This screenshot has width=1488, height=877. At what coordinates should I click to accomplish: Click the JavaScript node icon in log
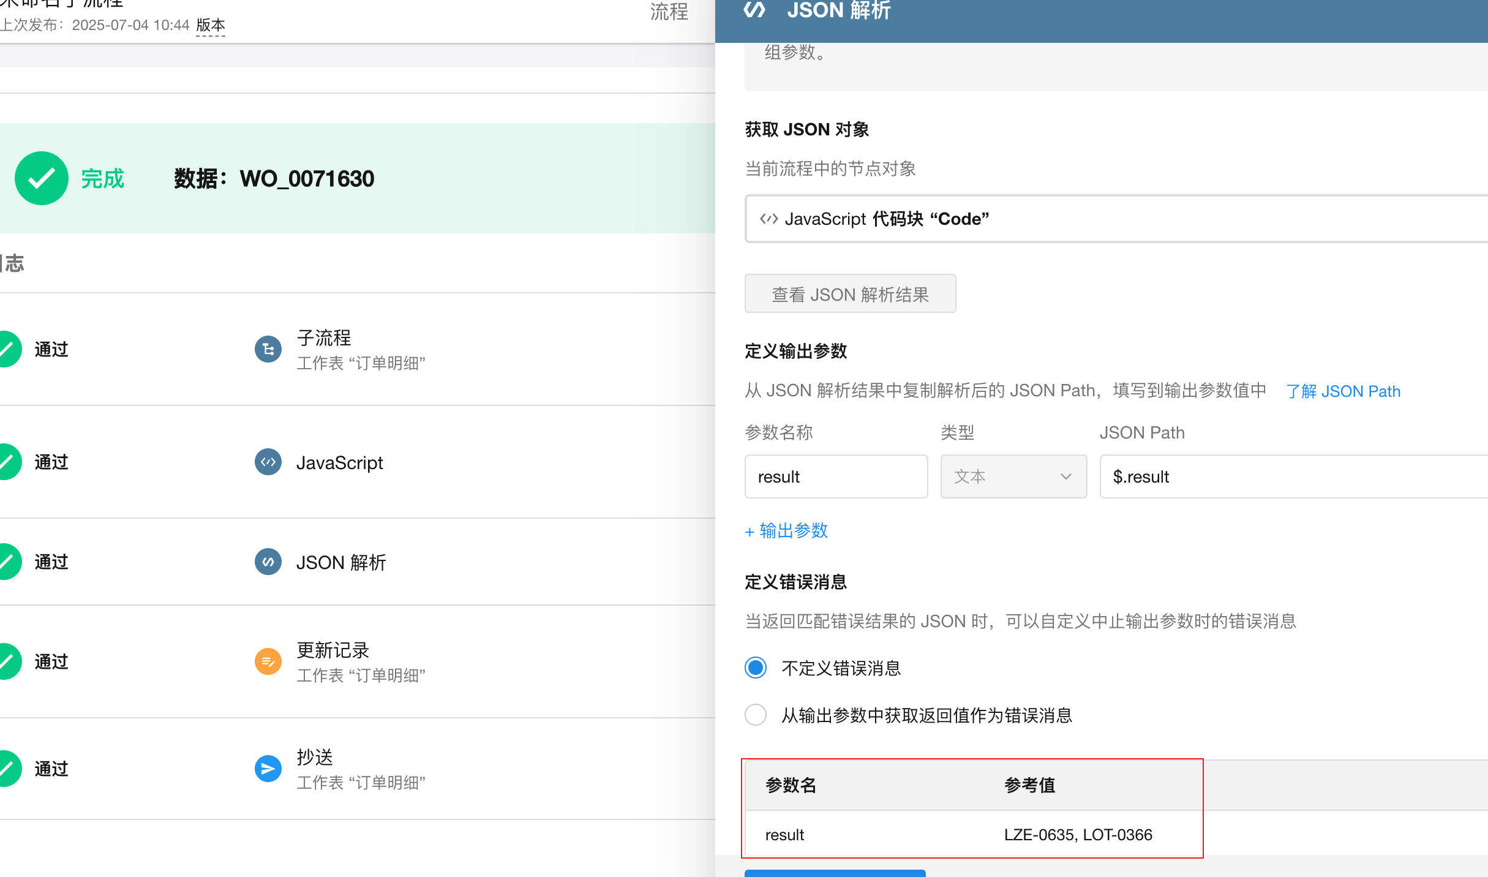click(x=268, y=462)
